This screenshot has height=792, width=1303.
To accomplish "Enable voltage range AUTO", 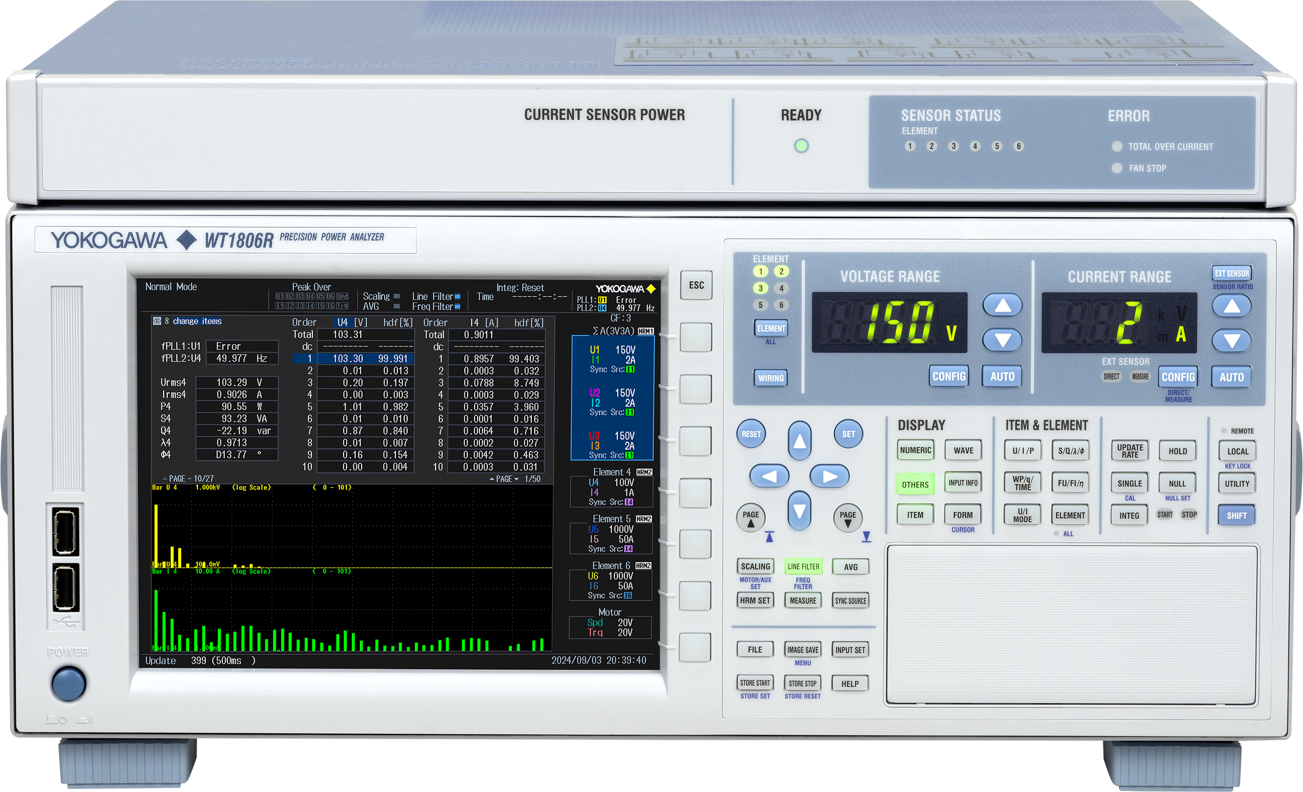I will point(1002,376).
